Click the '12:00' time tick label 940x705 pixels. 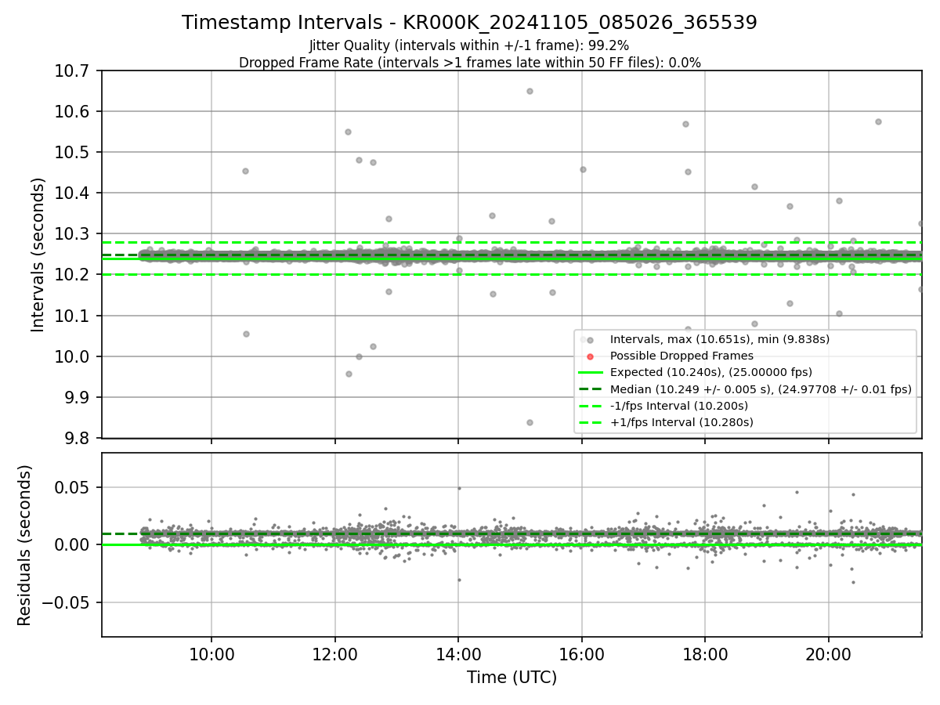pos(335,653)
